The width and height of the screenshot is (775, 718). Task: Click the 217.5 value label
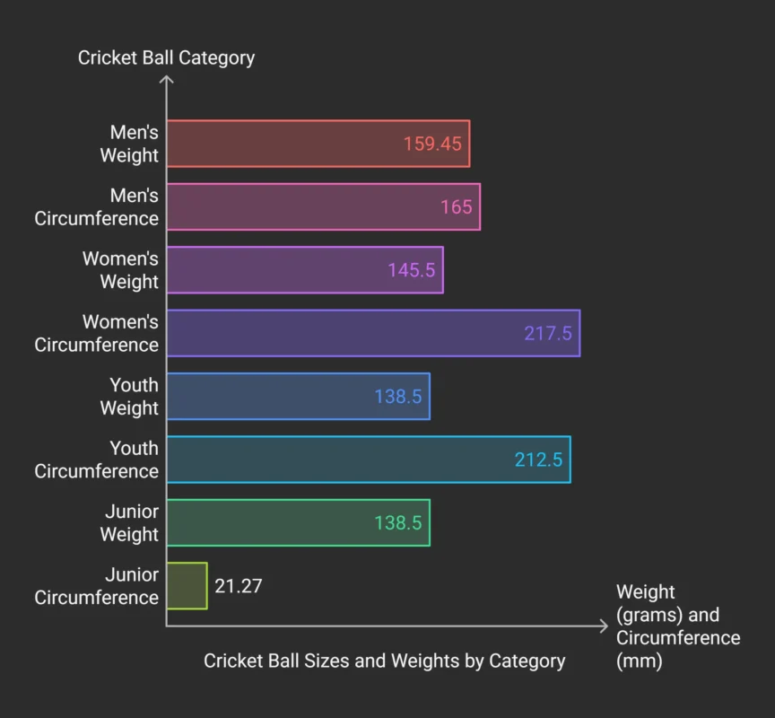pyautogui.click(x=548, y=333)
